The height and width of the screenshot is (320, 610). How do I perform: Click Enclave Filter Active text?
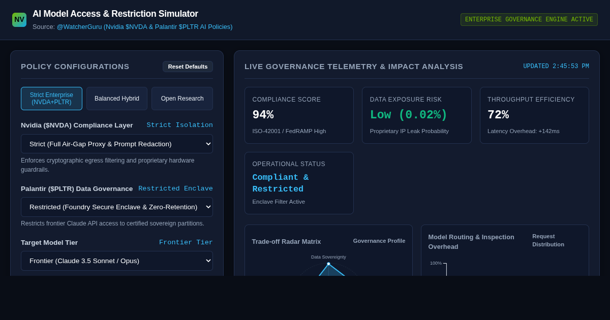(x=279, y=202)
